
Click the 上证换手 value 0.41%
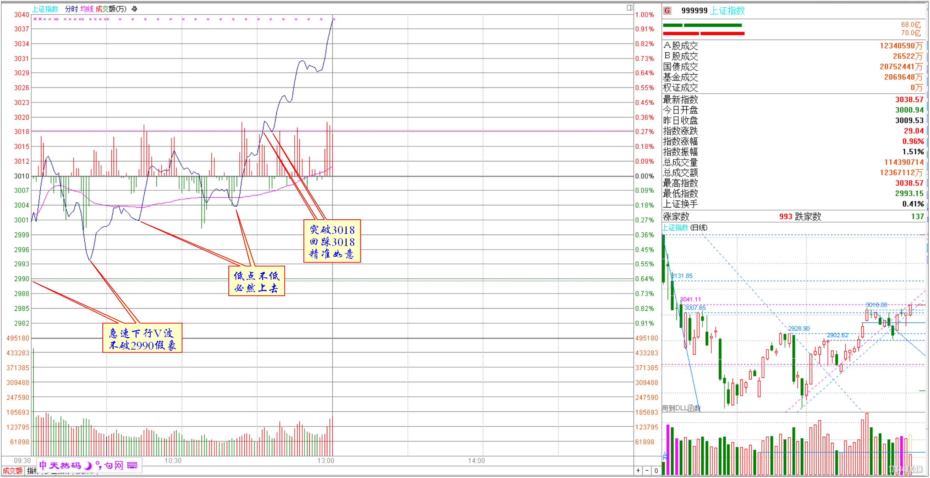tap(913, 204)
